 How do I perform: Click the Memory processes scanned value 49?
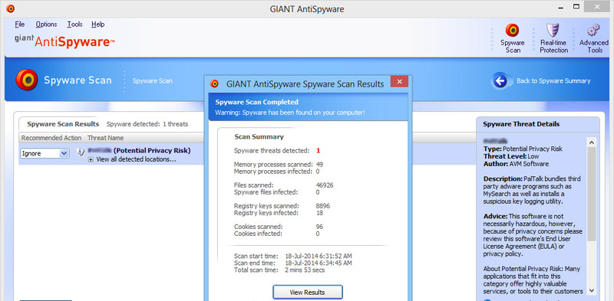point(319,164)
